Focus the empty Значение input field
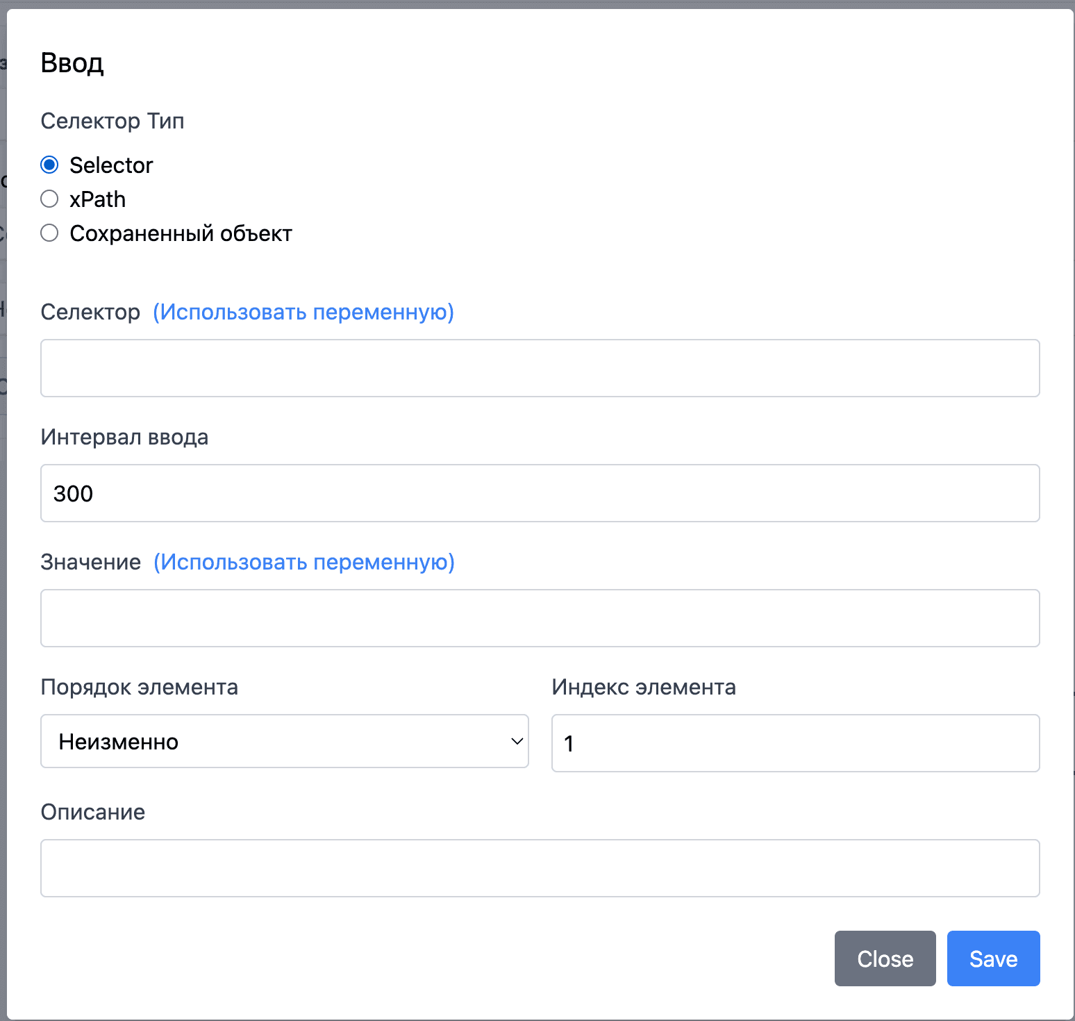Viewport: 1075px width, 1021px height. coord(540,618)
